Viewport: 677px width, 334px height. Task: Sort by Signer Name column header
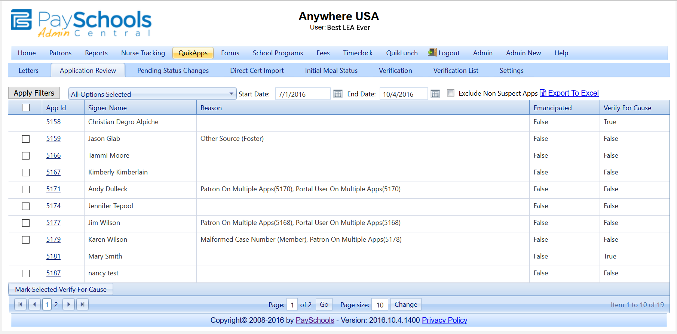tap(107, 108)
